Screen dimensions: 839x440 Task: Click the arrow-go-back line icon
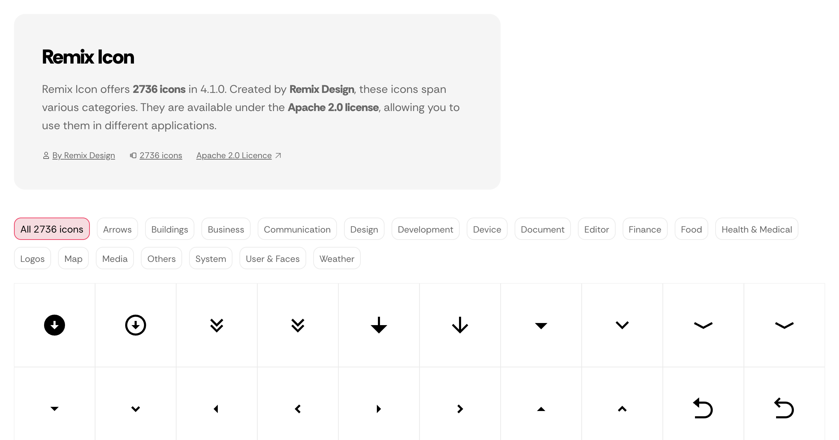784,409
